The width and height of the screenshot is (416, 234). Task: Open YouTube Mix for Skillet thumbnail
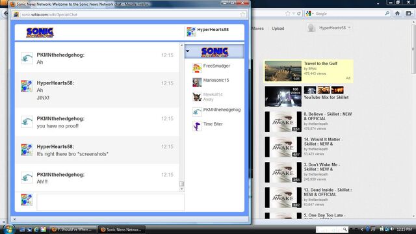coord(283,96)
